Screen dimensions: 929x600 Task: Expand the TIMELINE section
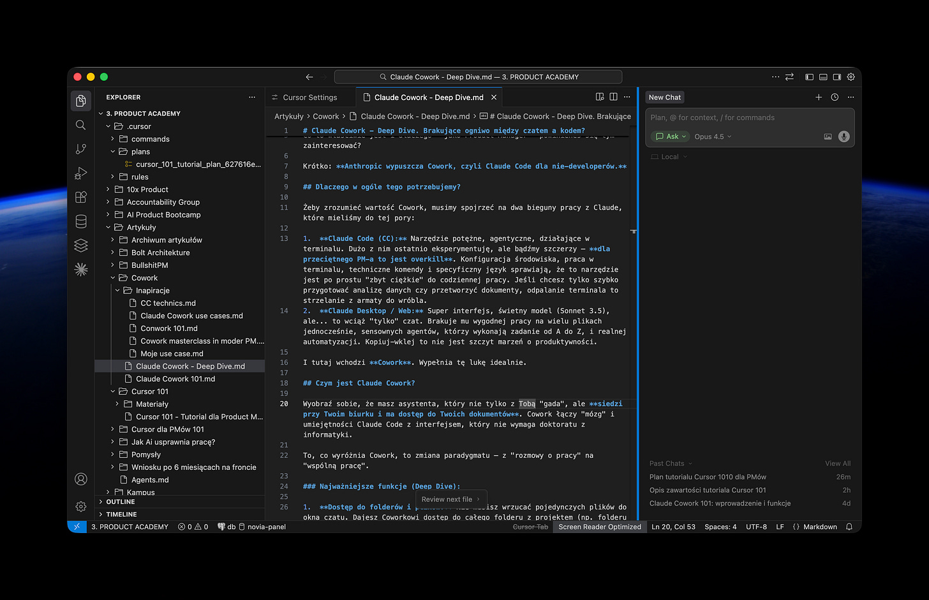[121, 514]
